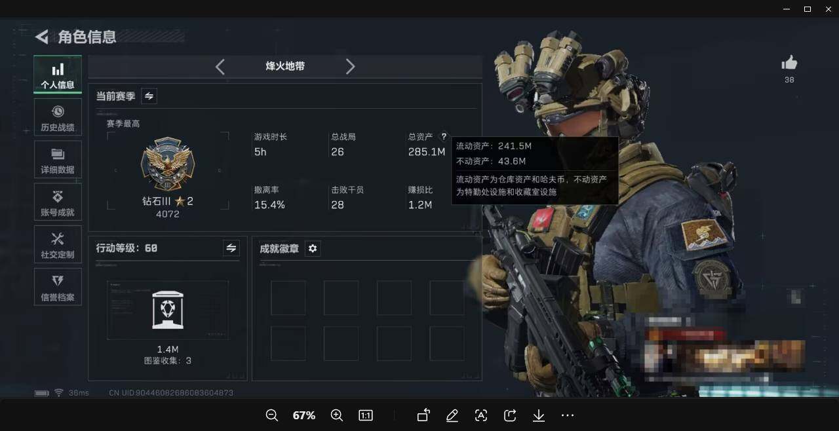839x431 pixels.
Task: Click the thumbs-up like button showing 38
Action: 789,64
